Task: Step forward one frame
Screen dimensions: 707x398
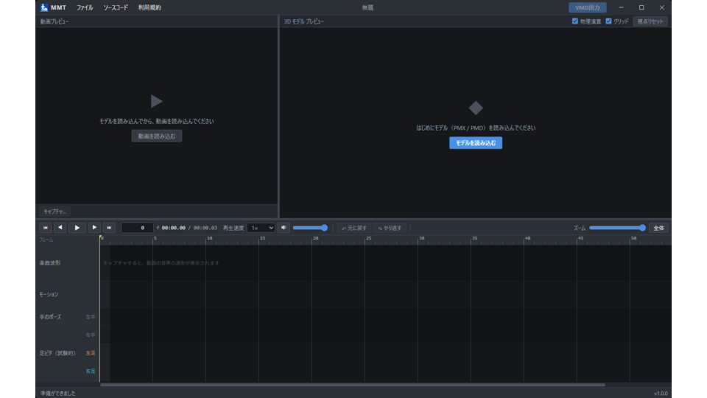Action: pyautogui.click(x=94, y=228)
